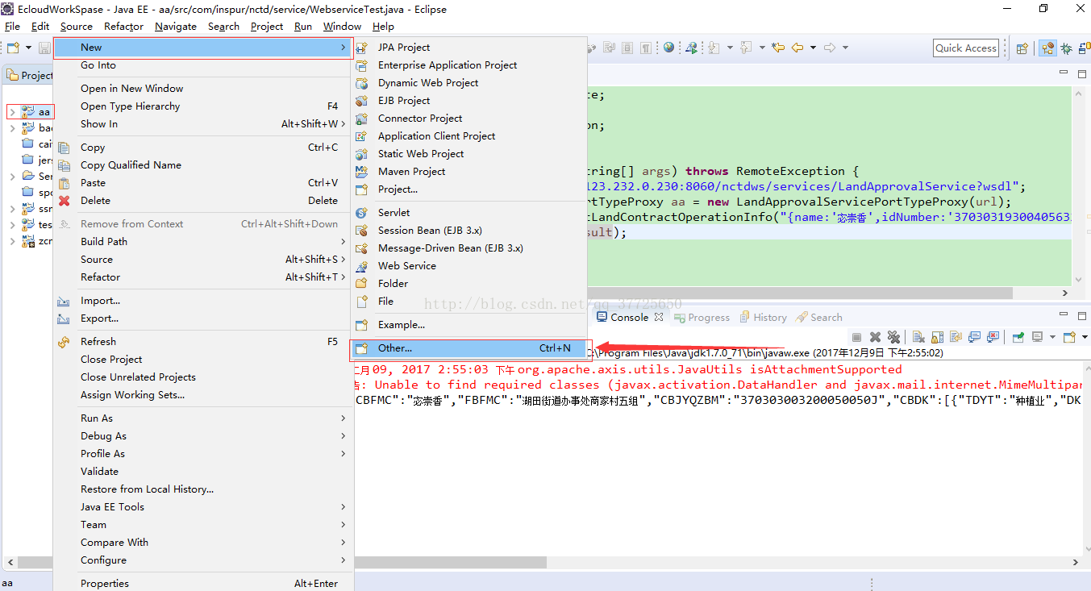Switch to the Debug perspective bug icon

pyautogui.click(x=1066, y=48)
